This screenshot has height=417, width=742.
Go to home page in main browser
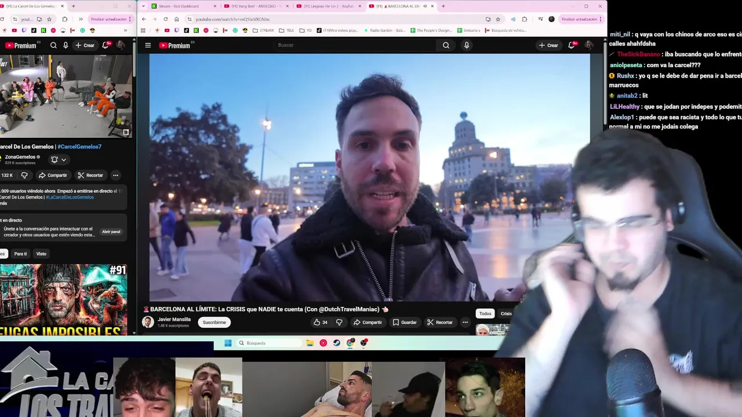[177, 19]
